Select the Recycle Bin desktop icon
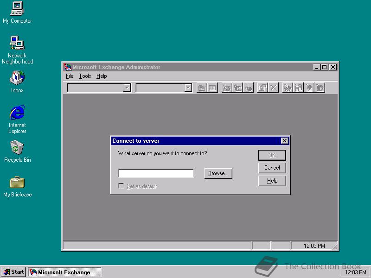The height and width of the screenshot is (278, 371). [x=17, y=152]
